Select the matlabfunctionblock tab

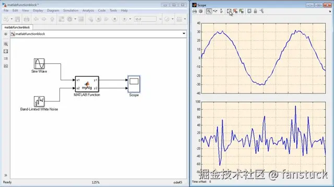click(17, 28)
